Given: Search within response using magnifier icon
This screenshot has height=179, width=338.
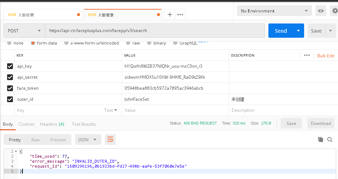Looking at the screenshot, I should pos(329,139).
